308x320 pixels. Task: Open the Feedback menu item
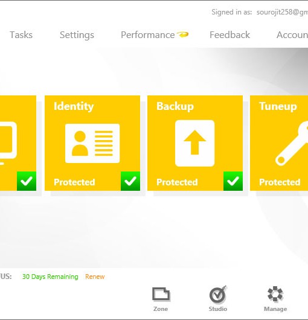[x=229, y=35]
